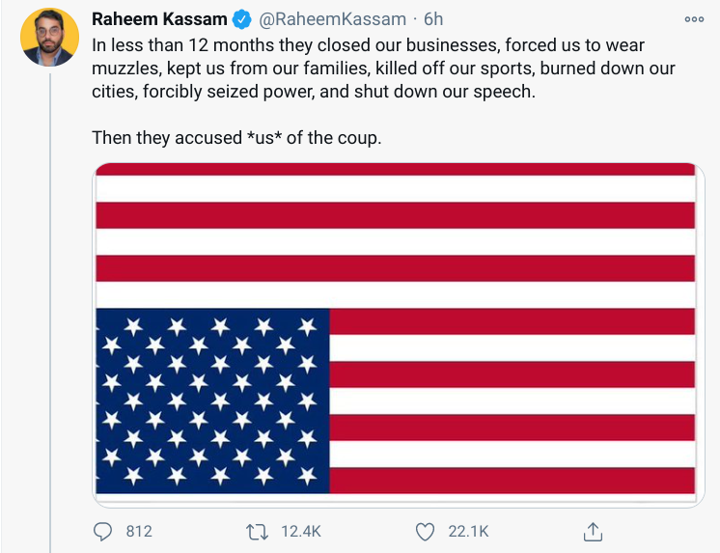Open Raheem Kassam's profile picture
720x553 pixels.
(x=49, y=38)
